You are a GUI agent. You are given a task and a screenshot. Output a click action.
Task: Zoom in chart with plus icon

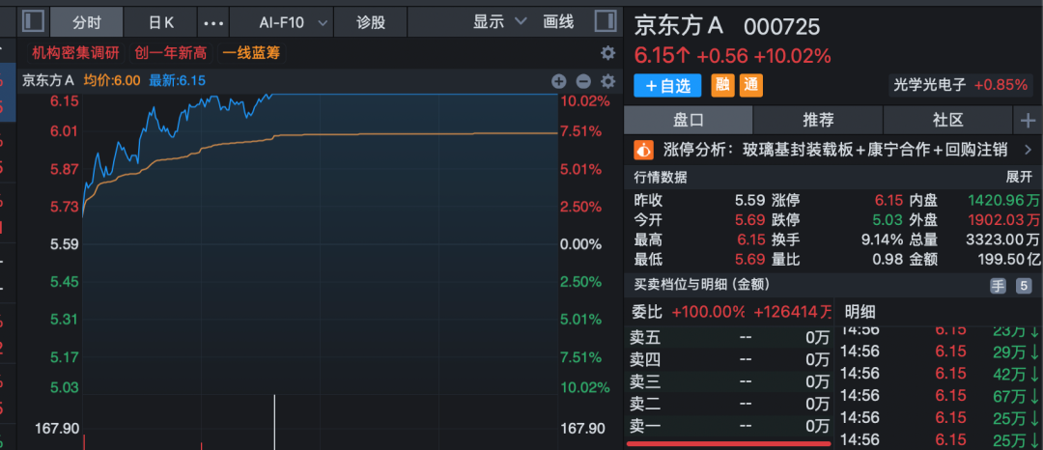click(x=559, y=82)
